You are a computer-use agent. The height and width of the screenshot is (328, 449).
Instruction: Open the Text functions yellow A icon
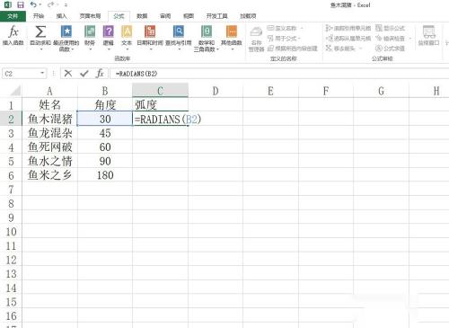click(x=127, y=31)
